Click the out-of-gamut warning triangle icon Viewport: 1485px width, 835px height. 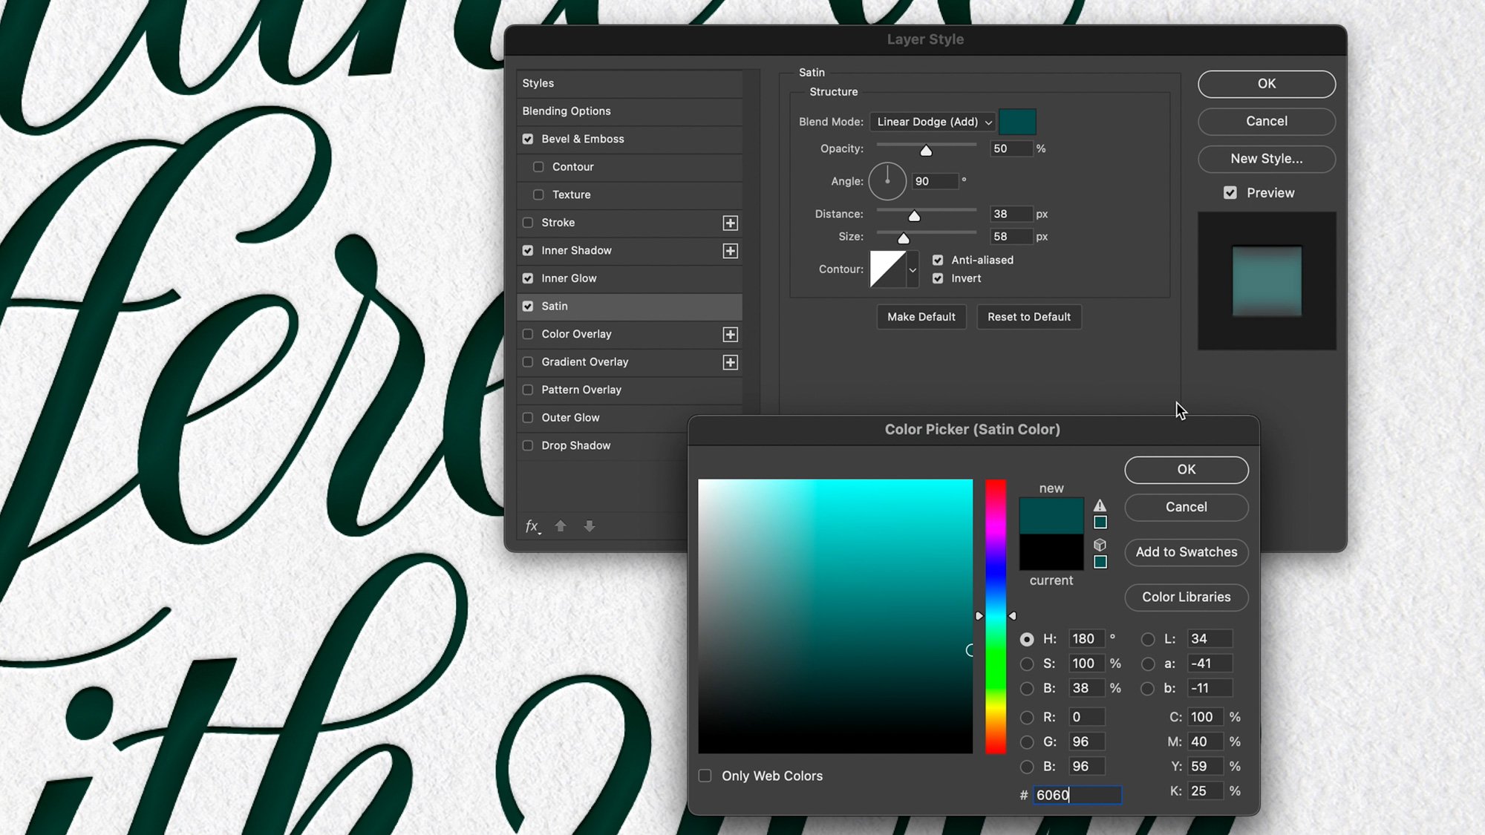coord(1100,505)
